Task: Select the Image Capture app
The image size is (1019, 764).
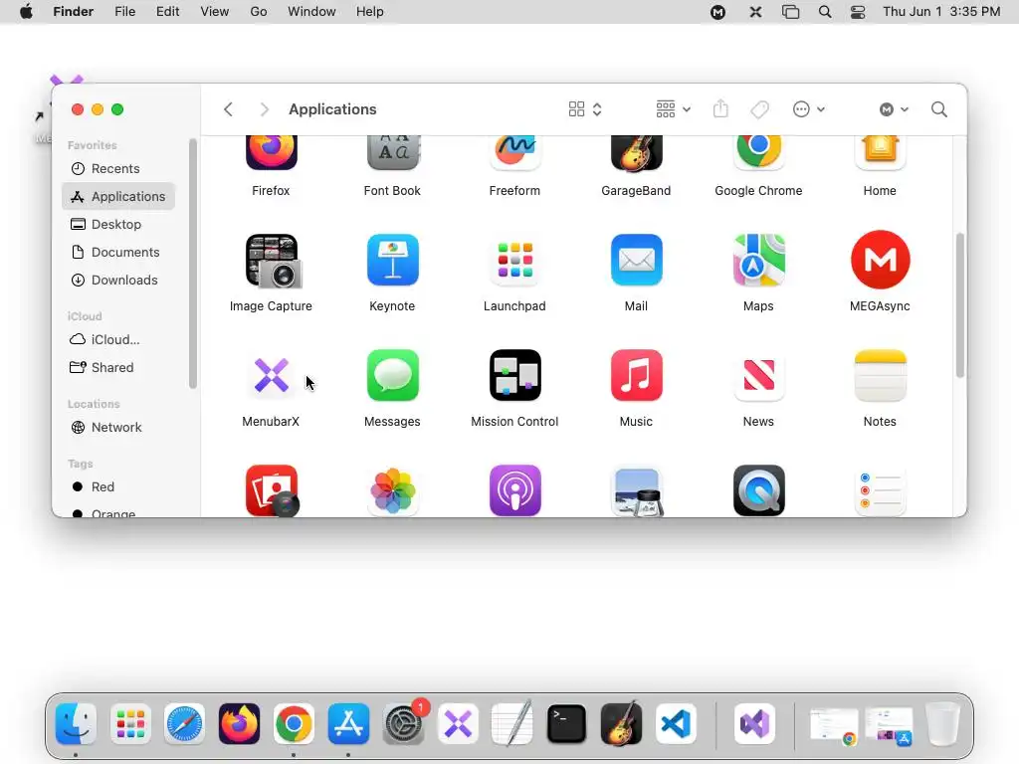Action: click(272, 261)
